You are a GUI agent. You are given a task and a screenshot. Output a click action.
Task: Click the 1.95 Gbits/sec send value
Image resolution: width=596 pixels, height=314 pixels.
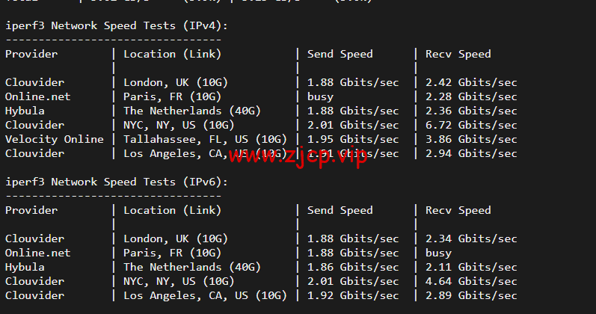pos(353,139)
